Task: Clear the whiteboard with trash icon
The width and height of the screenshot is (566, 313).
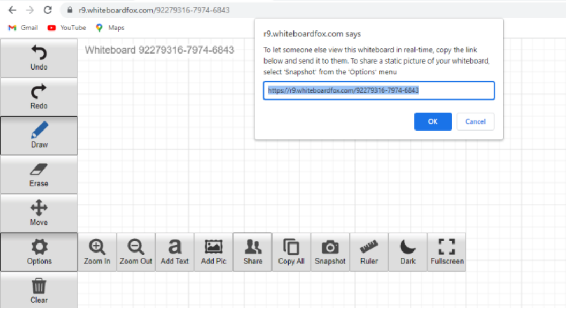Action: [x=39, y=291]
